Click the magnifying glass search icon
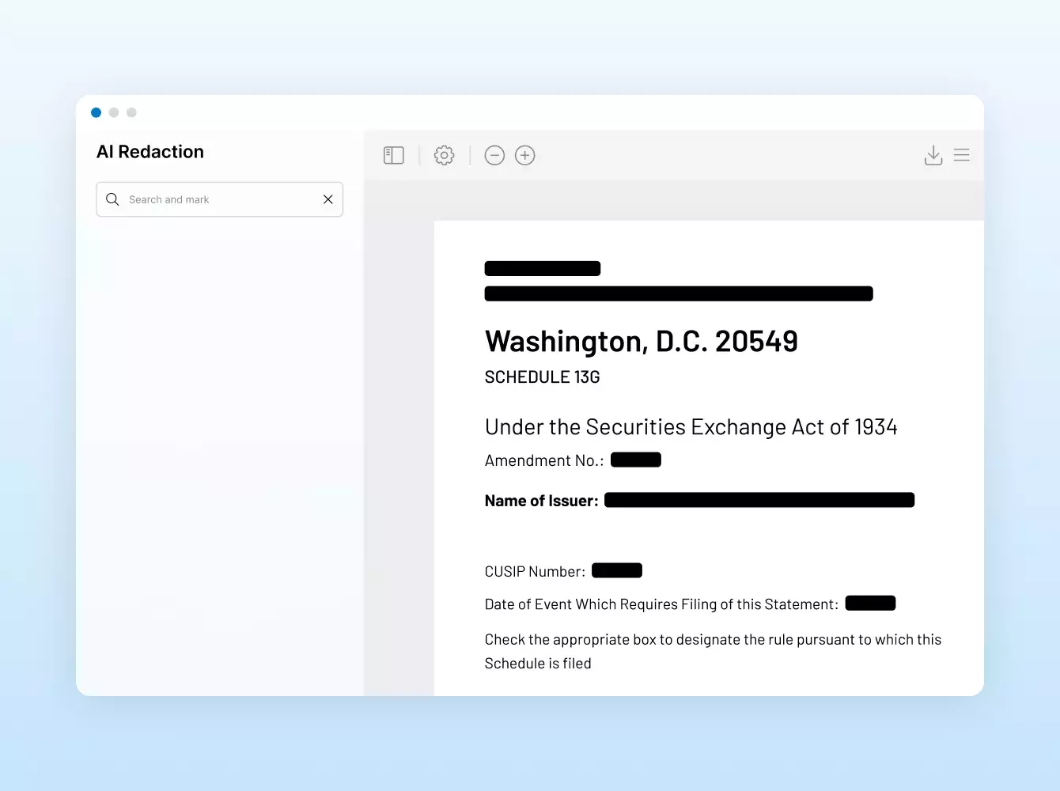This screenshot has height=791, width=1060. pyautogui.click(x=112, y=199)
